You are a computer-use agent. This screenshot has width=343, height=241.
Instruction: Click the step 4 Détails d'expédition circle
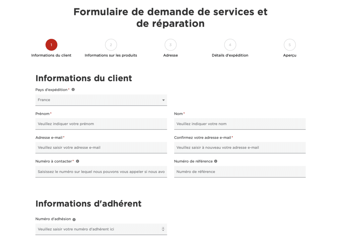tap(230, 45)
